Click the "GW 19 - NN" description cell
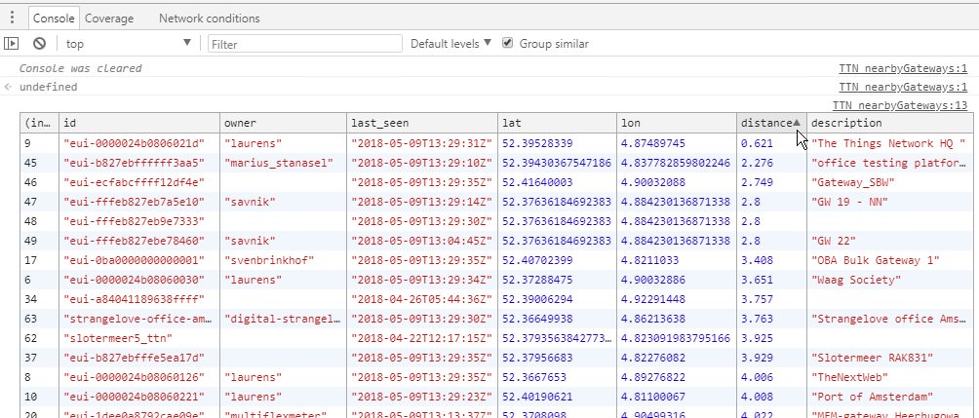Screen dimensions: 979x418 (x=889, y=202)
